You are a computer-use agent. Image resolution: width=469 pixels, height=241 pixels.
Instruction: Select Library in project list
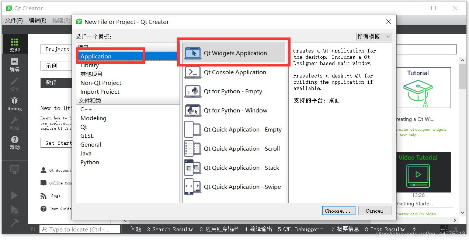click(128, 65)
